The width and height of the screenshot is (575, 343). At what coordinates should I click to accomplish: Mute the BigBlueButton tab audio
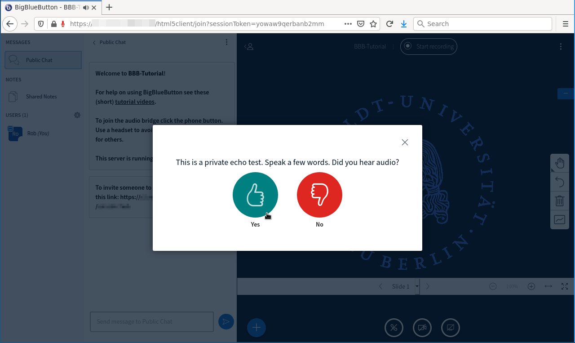[x=86, y=7]
